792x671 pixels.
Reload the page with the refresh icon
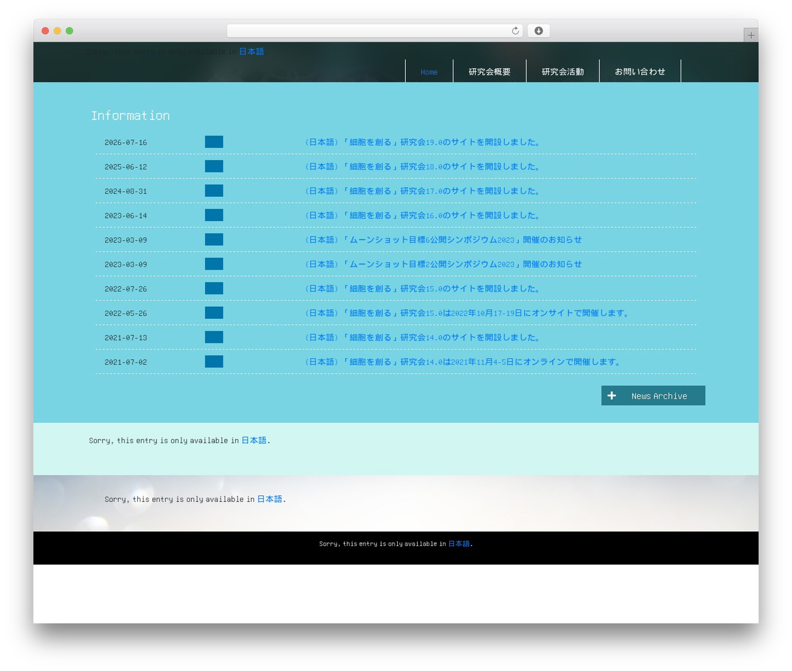(x=515, y=31)
